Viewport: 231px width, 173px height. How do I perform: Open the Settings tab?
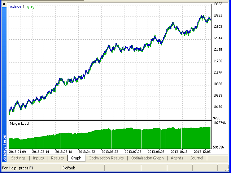click(x=18, y=158)
